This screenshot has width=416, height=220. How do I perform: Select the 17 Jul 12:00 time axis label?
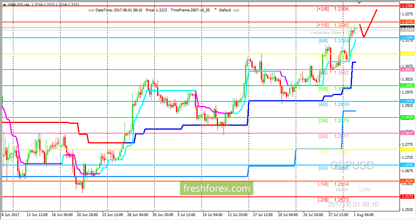pyautogui.click(x=263, y=214)
